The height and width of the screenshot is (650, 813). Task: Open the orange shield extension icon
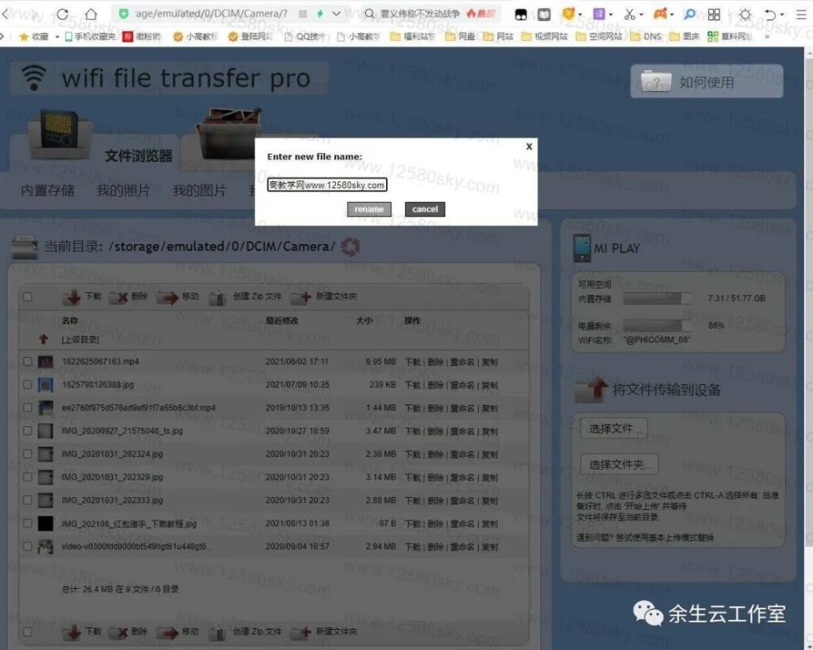[x=568, y=14]
